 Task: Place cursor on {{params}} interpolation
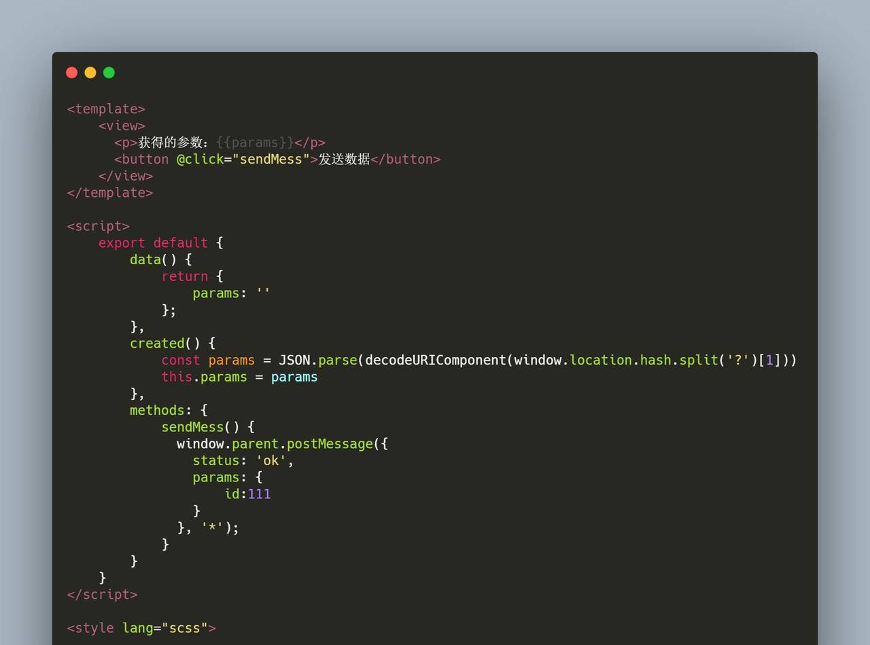pyautogui.click(x=255, y=143)
